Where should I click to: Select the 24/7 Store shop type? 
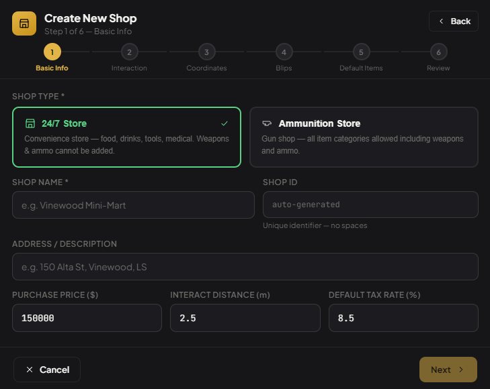(126, 137)
